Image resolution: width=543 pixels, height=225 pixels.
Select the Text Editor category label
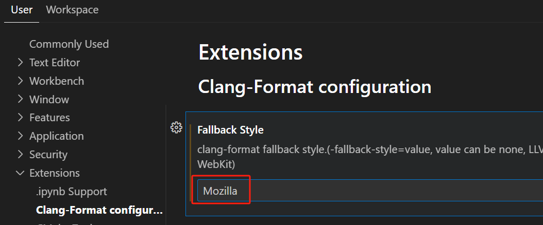point(55,63)
